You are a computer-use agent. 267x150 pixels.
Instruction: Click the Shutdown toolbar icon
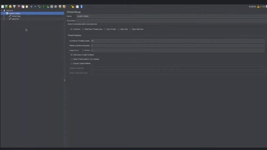pyautogui.click(x=55, y=7)
